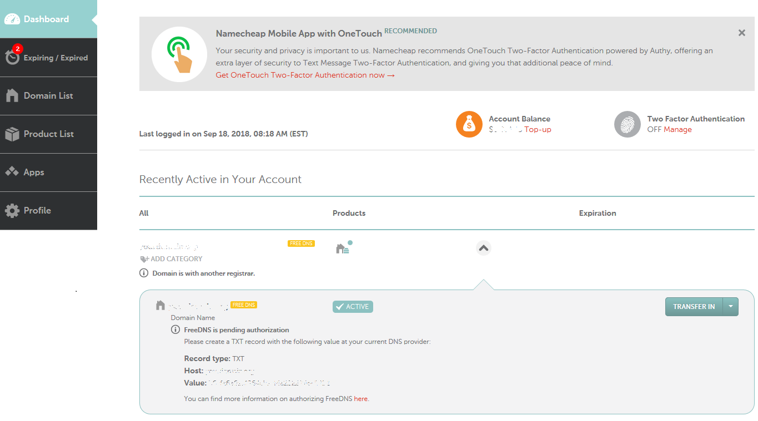Click the Dashboard gauge icon
The image size is (758, 421).
click(12, 19)
